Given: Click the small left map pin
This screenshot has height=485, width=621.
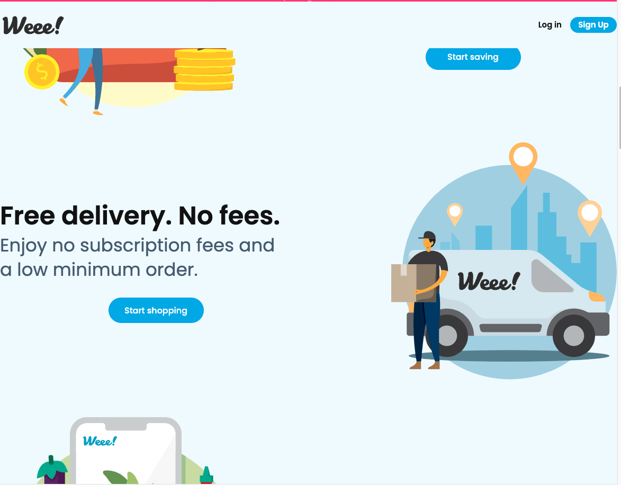Looking at the screenshot, I should tap(455, 214).
